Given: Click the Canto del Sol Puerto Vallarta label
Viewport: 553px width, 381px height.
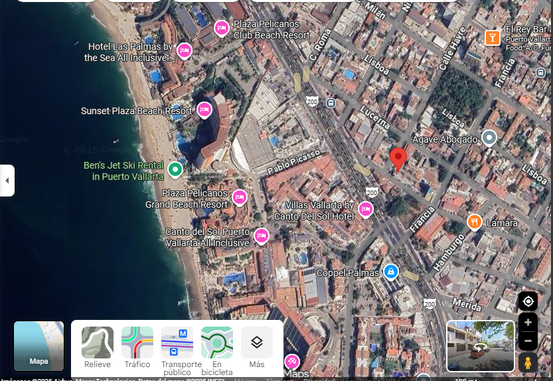Looking at the screenshot, I should [207, 238].
